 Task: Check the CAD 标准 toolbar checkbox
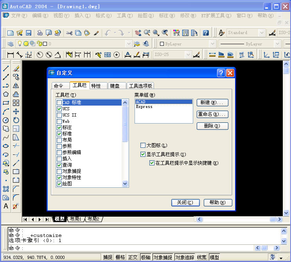(59, 102)
